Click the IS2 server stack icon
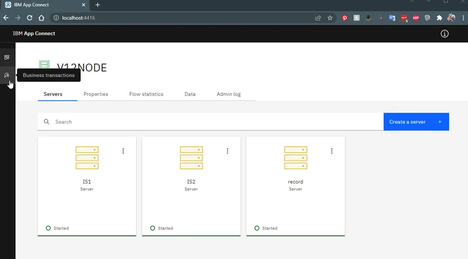This screenshot has width=468, height=259. (191, 158)
